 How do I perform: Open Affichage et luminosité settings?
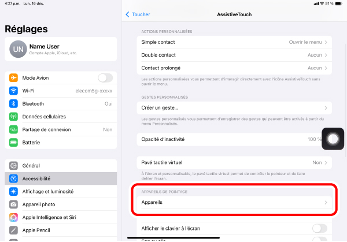click(61, 191)
